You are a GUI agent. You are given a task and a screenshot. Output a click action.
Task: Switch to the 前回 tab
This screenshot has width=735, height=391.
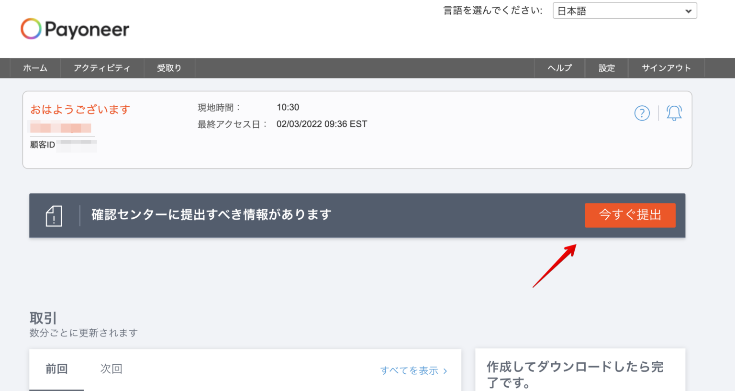[56, 369]
